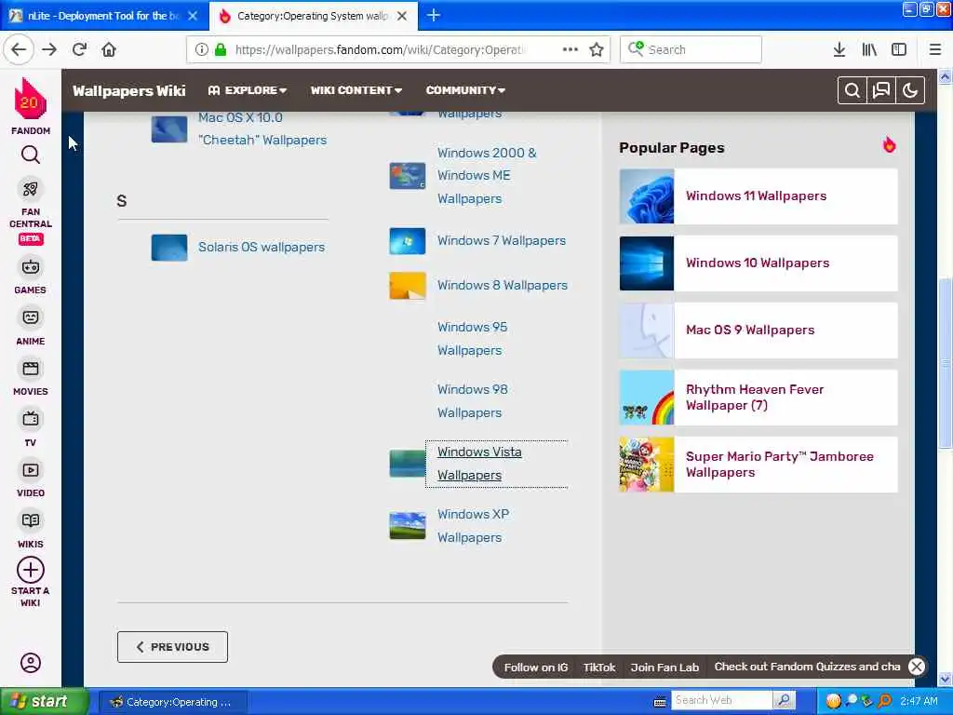
Task: Expand the Wiki Content dropdown menu
Action: pos(356,90)
